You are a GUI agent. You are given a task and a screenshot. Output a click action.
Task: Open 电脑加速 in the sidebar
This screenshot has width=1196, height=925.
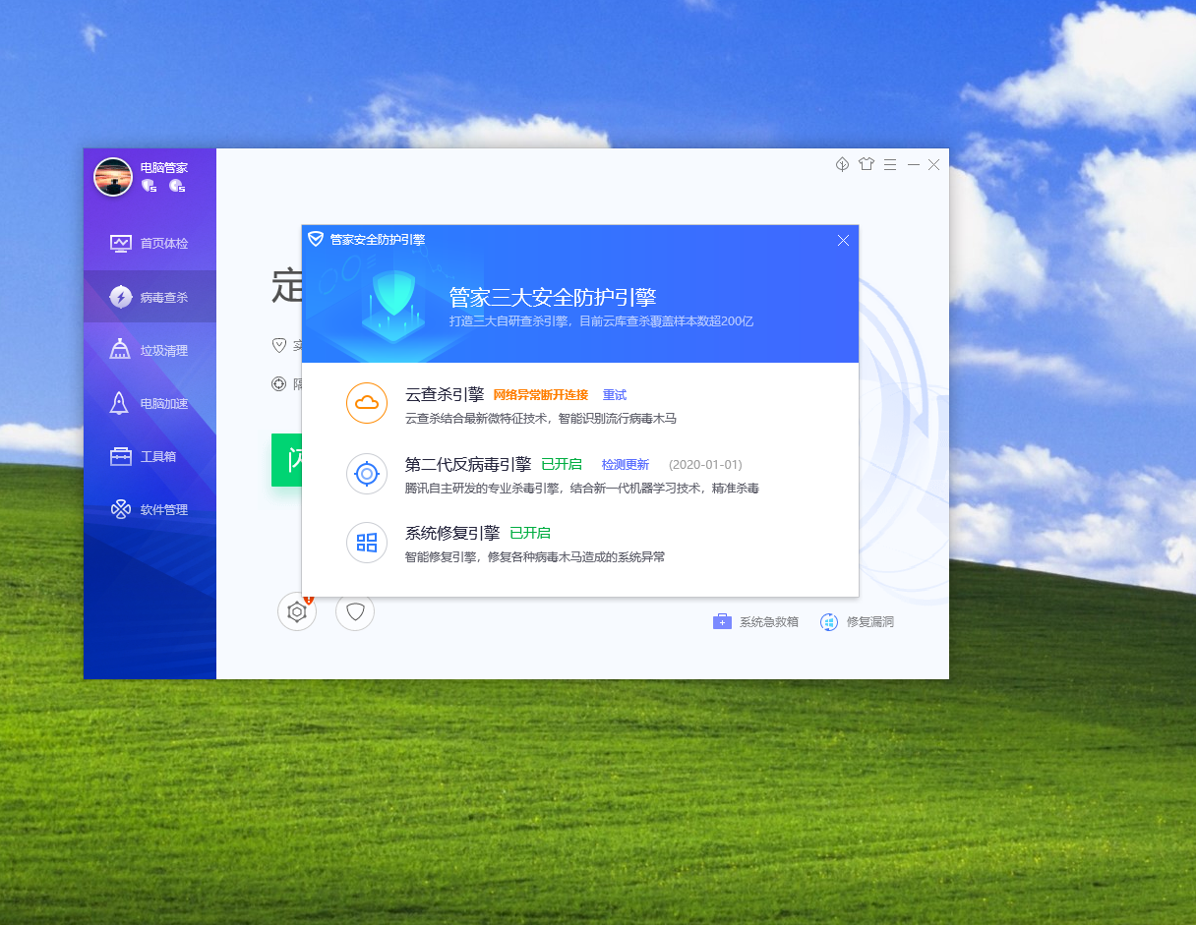click(x=149, y=403)
